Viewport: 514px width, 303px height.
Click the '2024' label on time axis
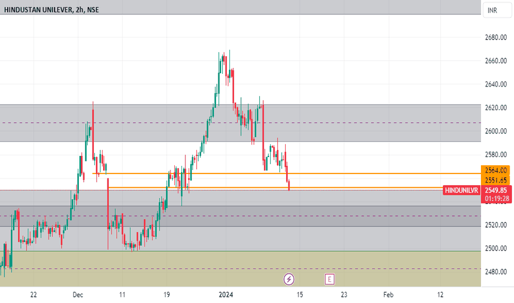point(226,295)
